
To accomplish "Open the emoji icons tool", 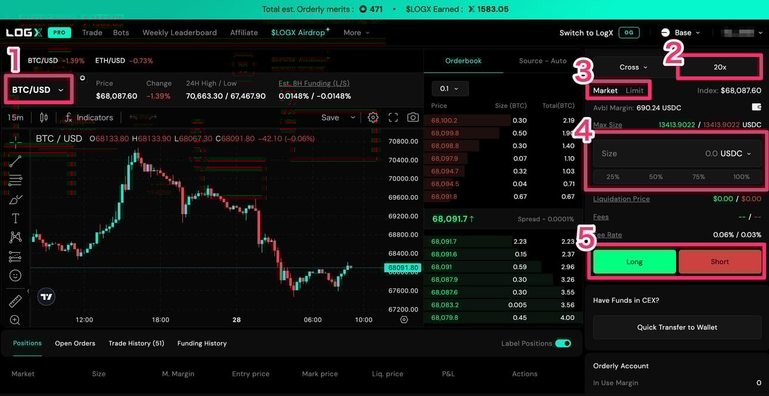I will click(15, 275).
